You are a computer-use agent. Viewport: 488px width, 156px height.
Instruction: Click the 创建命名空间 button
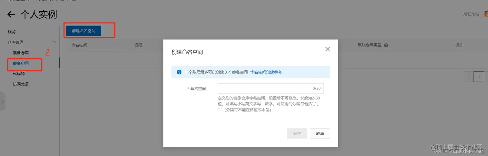click(x=84, y=31)
